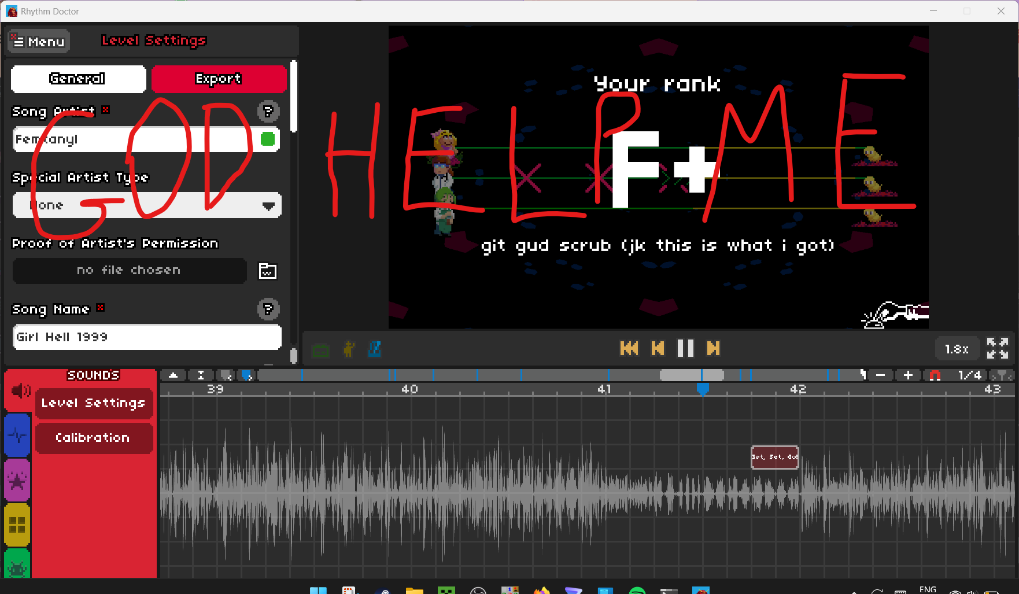
Task: Toggle the red magnet snap icon
Action: [x=935, y=375]
